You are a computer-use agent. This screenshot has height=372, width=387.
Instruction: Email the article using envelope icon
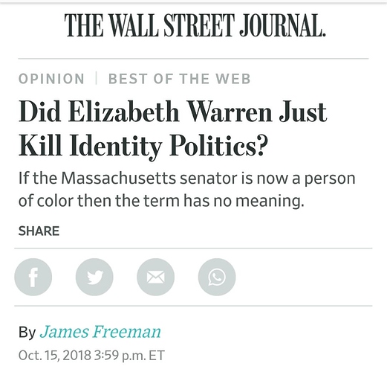point(155,277)
